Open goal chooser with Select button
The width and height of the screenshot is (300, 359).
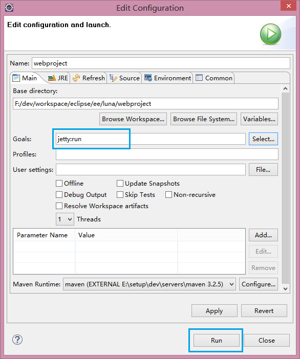pyautogui.click(x=263, y=139)
